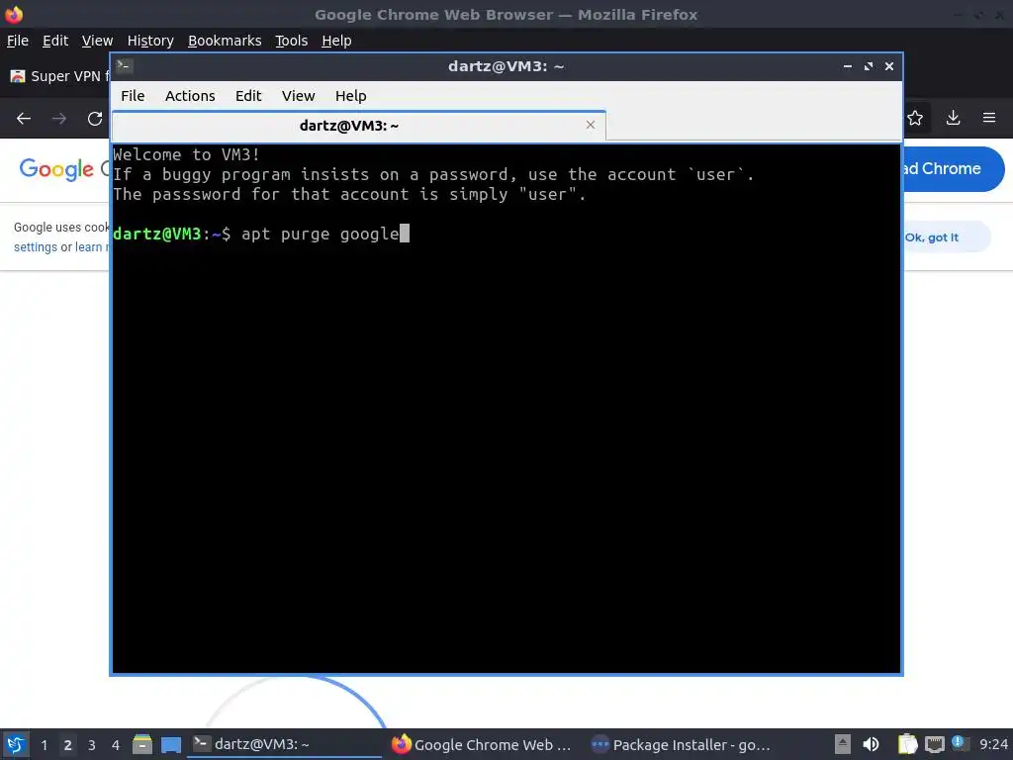Switch to the Super VPN browser tab
1013x760 pixels.
58,76
